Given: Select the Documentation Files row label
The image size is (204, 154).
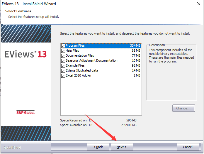Looking at the screenshot, I should (x=80, y=55).
